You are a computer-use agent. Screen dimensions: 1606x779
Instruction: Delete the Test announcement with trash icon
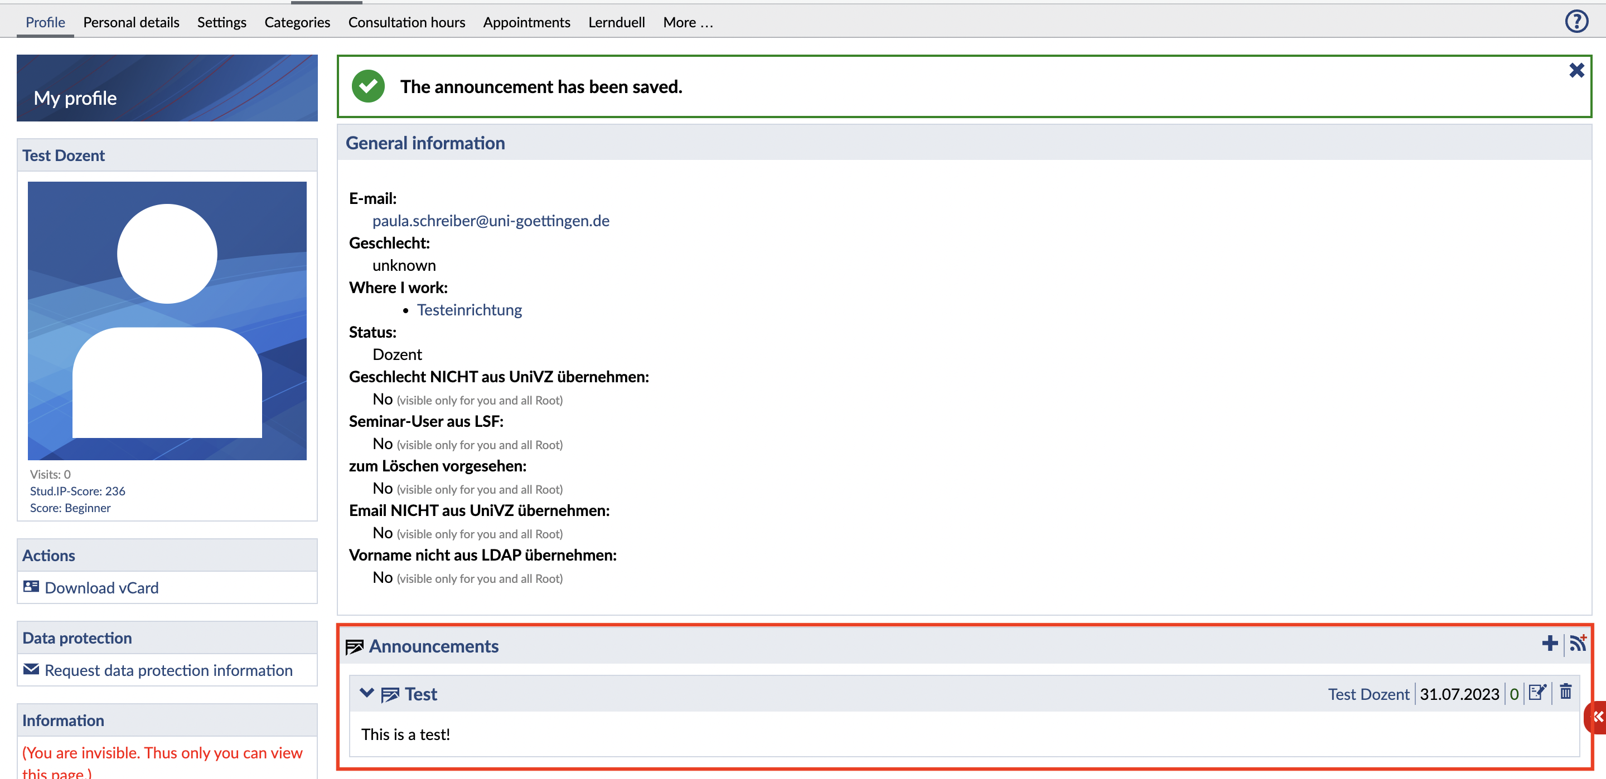1565,692
